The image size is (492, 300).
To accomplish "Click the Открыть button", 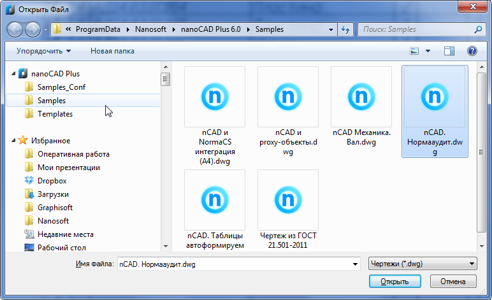I will click(394, 281).
